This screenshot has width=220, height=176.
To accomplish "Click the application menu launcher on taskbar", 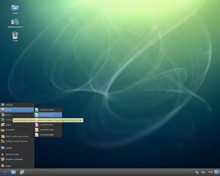I will [x=5, y=172].
